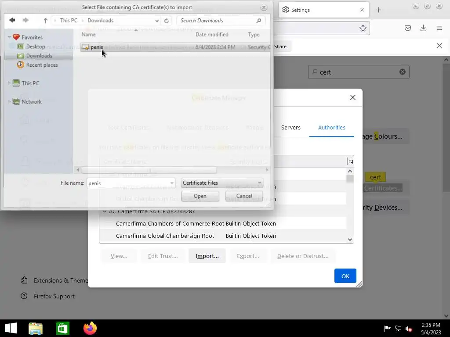Go forward in file dialog navigation
The height and width of the screenshot is (337, 450).
tap(25, 20)
